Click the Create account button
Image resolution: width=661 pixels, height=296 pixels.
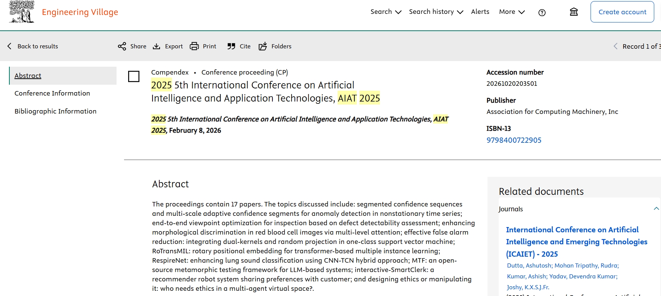point(622,12)
